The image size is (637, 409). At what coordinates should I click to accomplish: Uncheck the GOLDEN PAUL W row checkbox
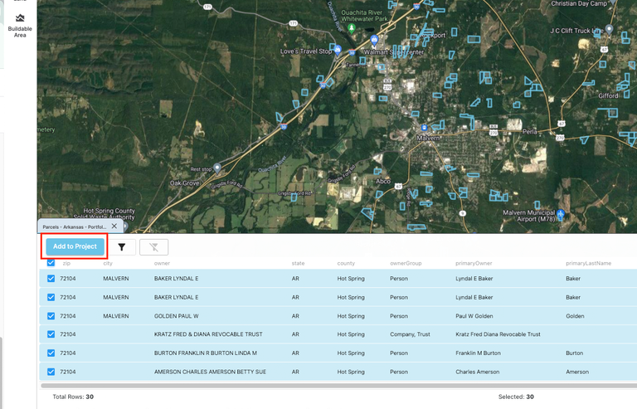coord(51,316)
